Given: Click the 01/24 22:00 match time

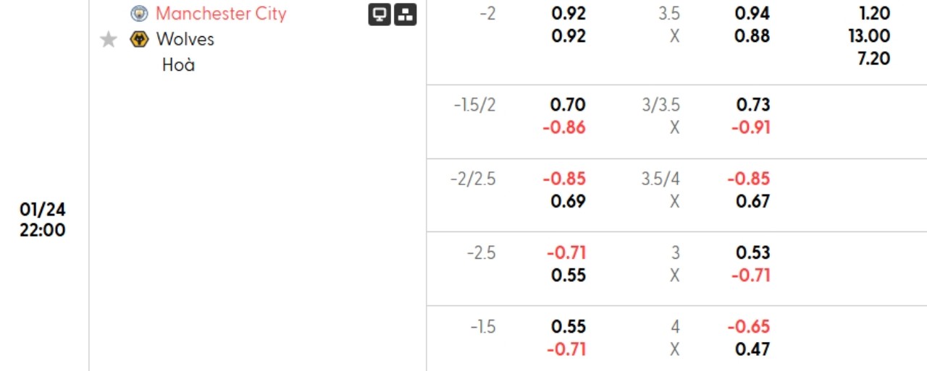Looking at the screenshot, I should click(43, 220).
